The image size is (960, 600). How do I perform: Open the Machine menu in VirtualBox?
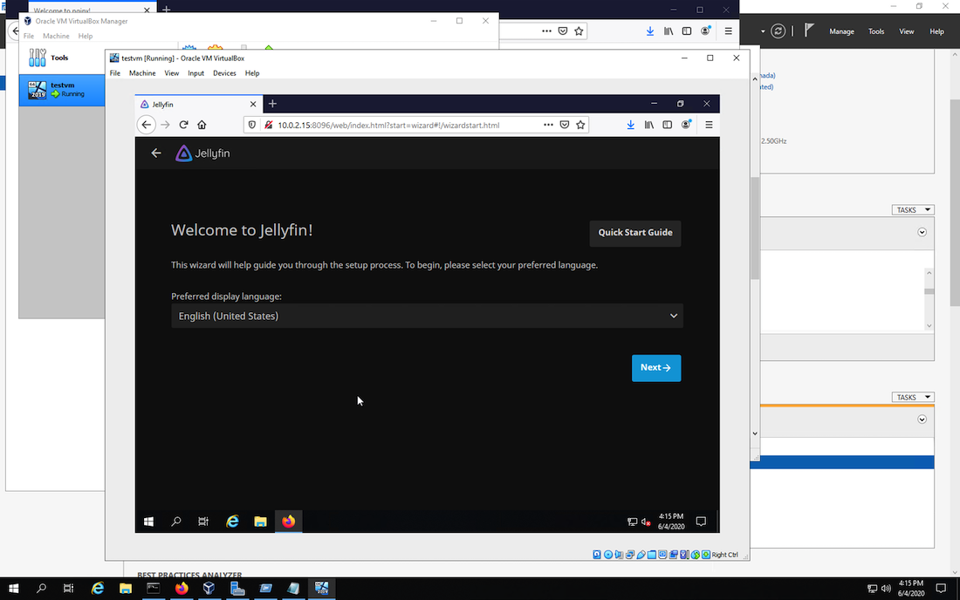(142, 73)
